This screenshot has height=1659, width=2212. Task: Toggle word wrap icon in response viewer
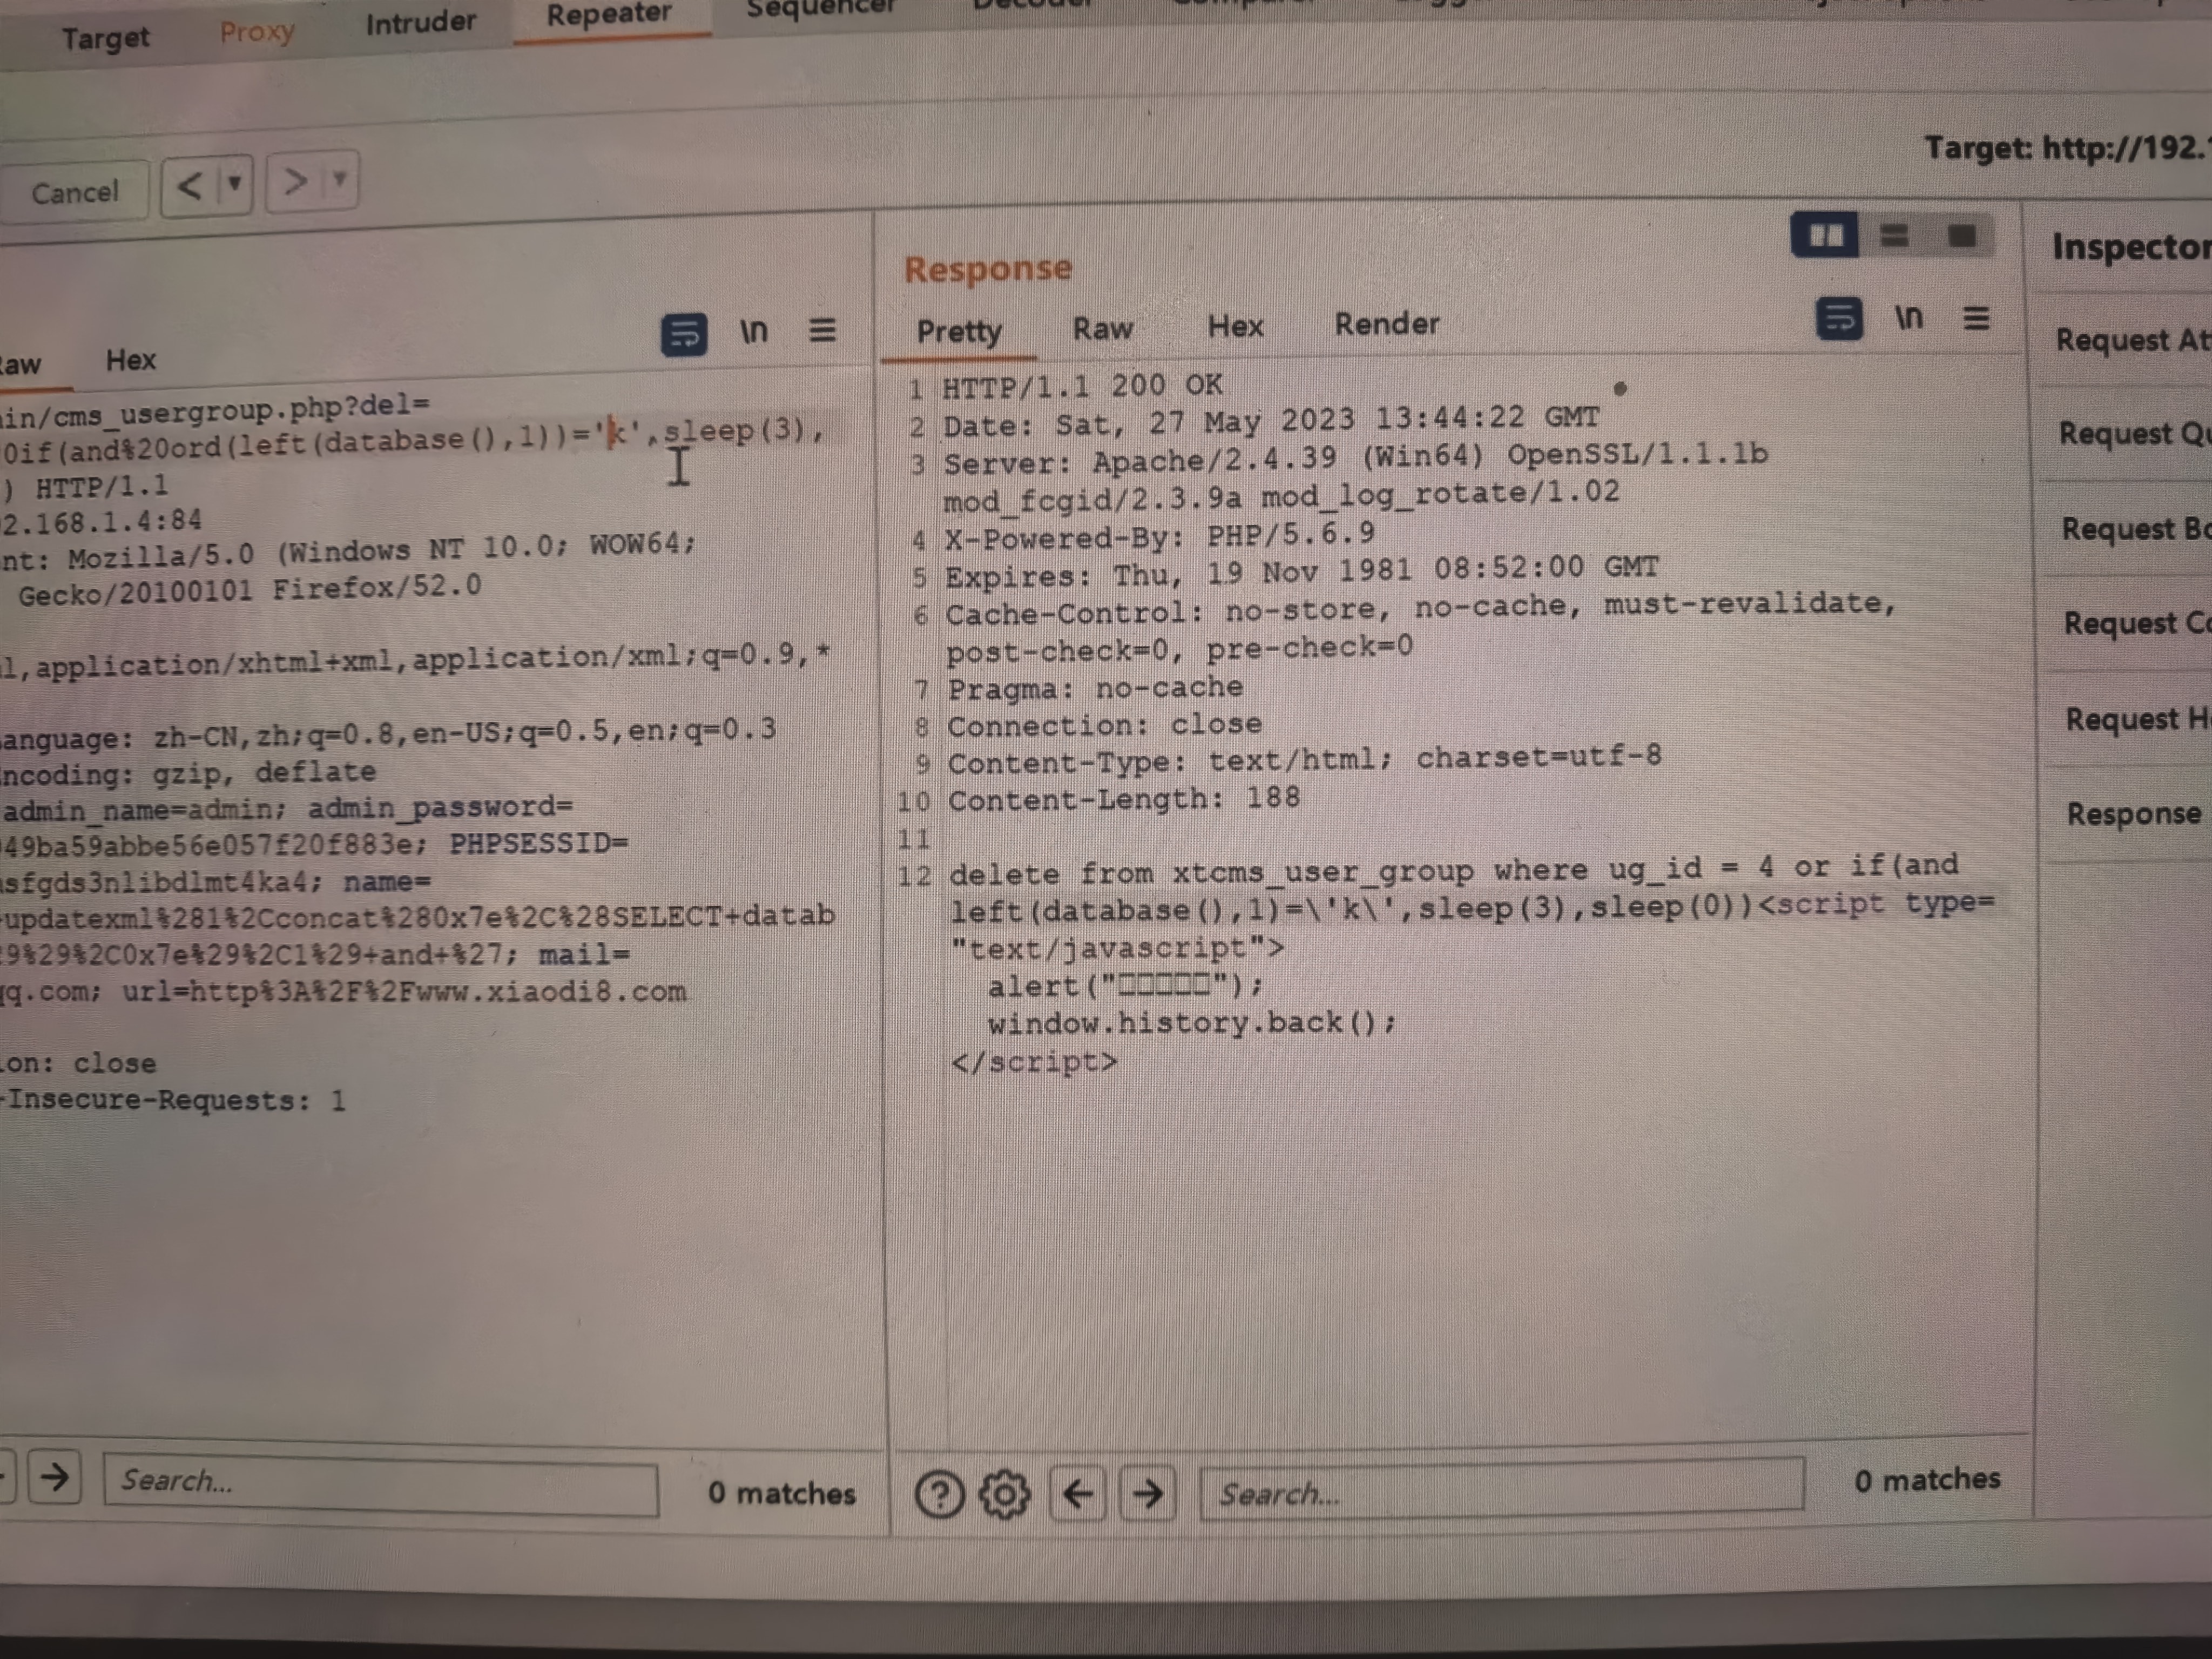1838,319
